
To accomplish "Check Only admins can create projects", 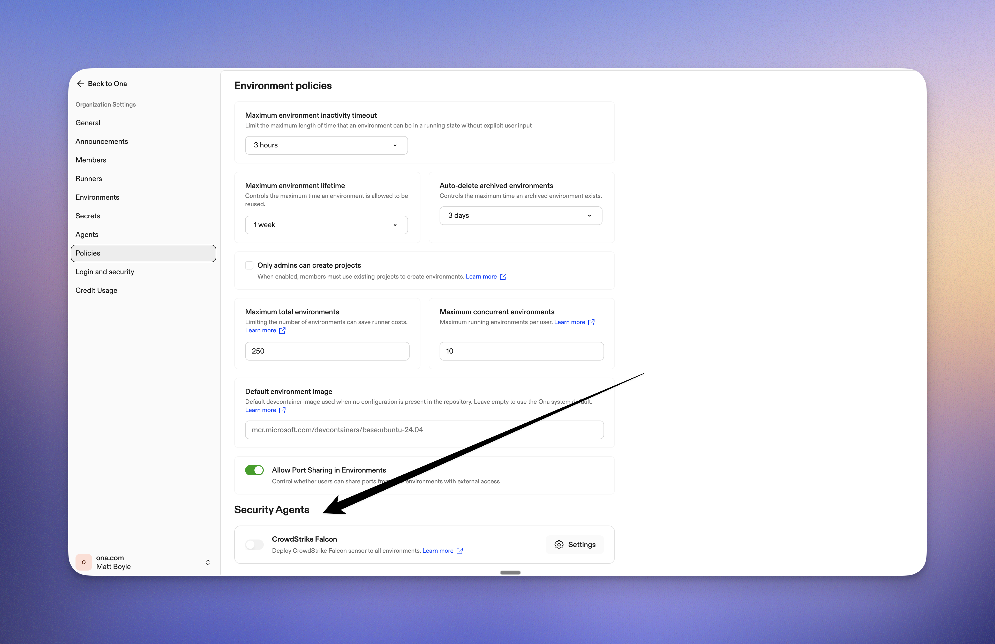I will pos(249,265).
